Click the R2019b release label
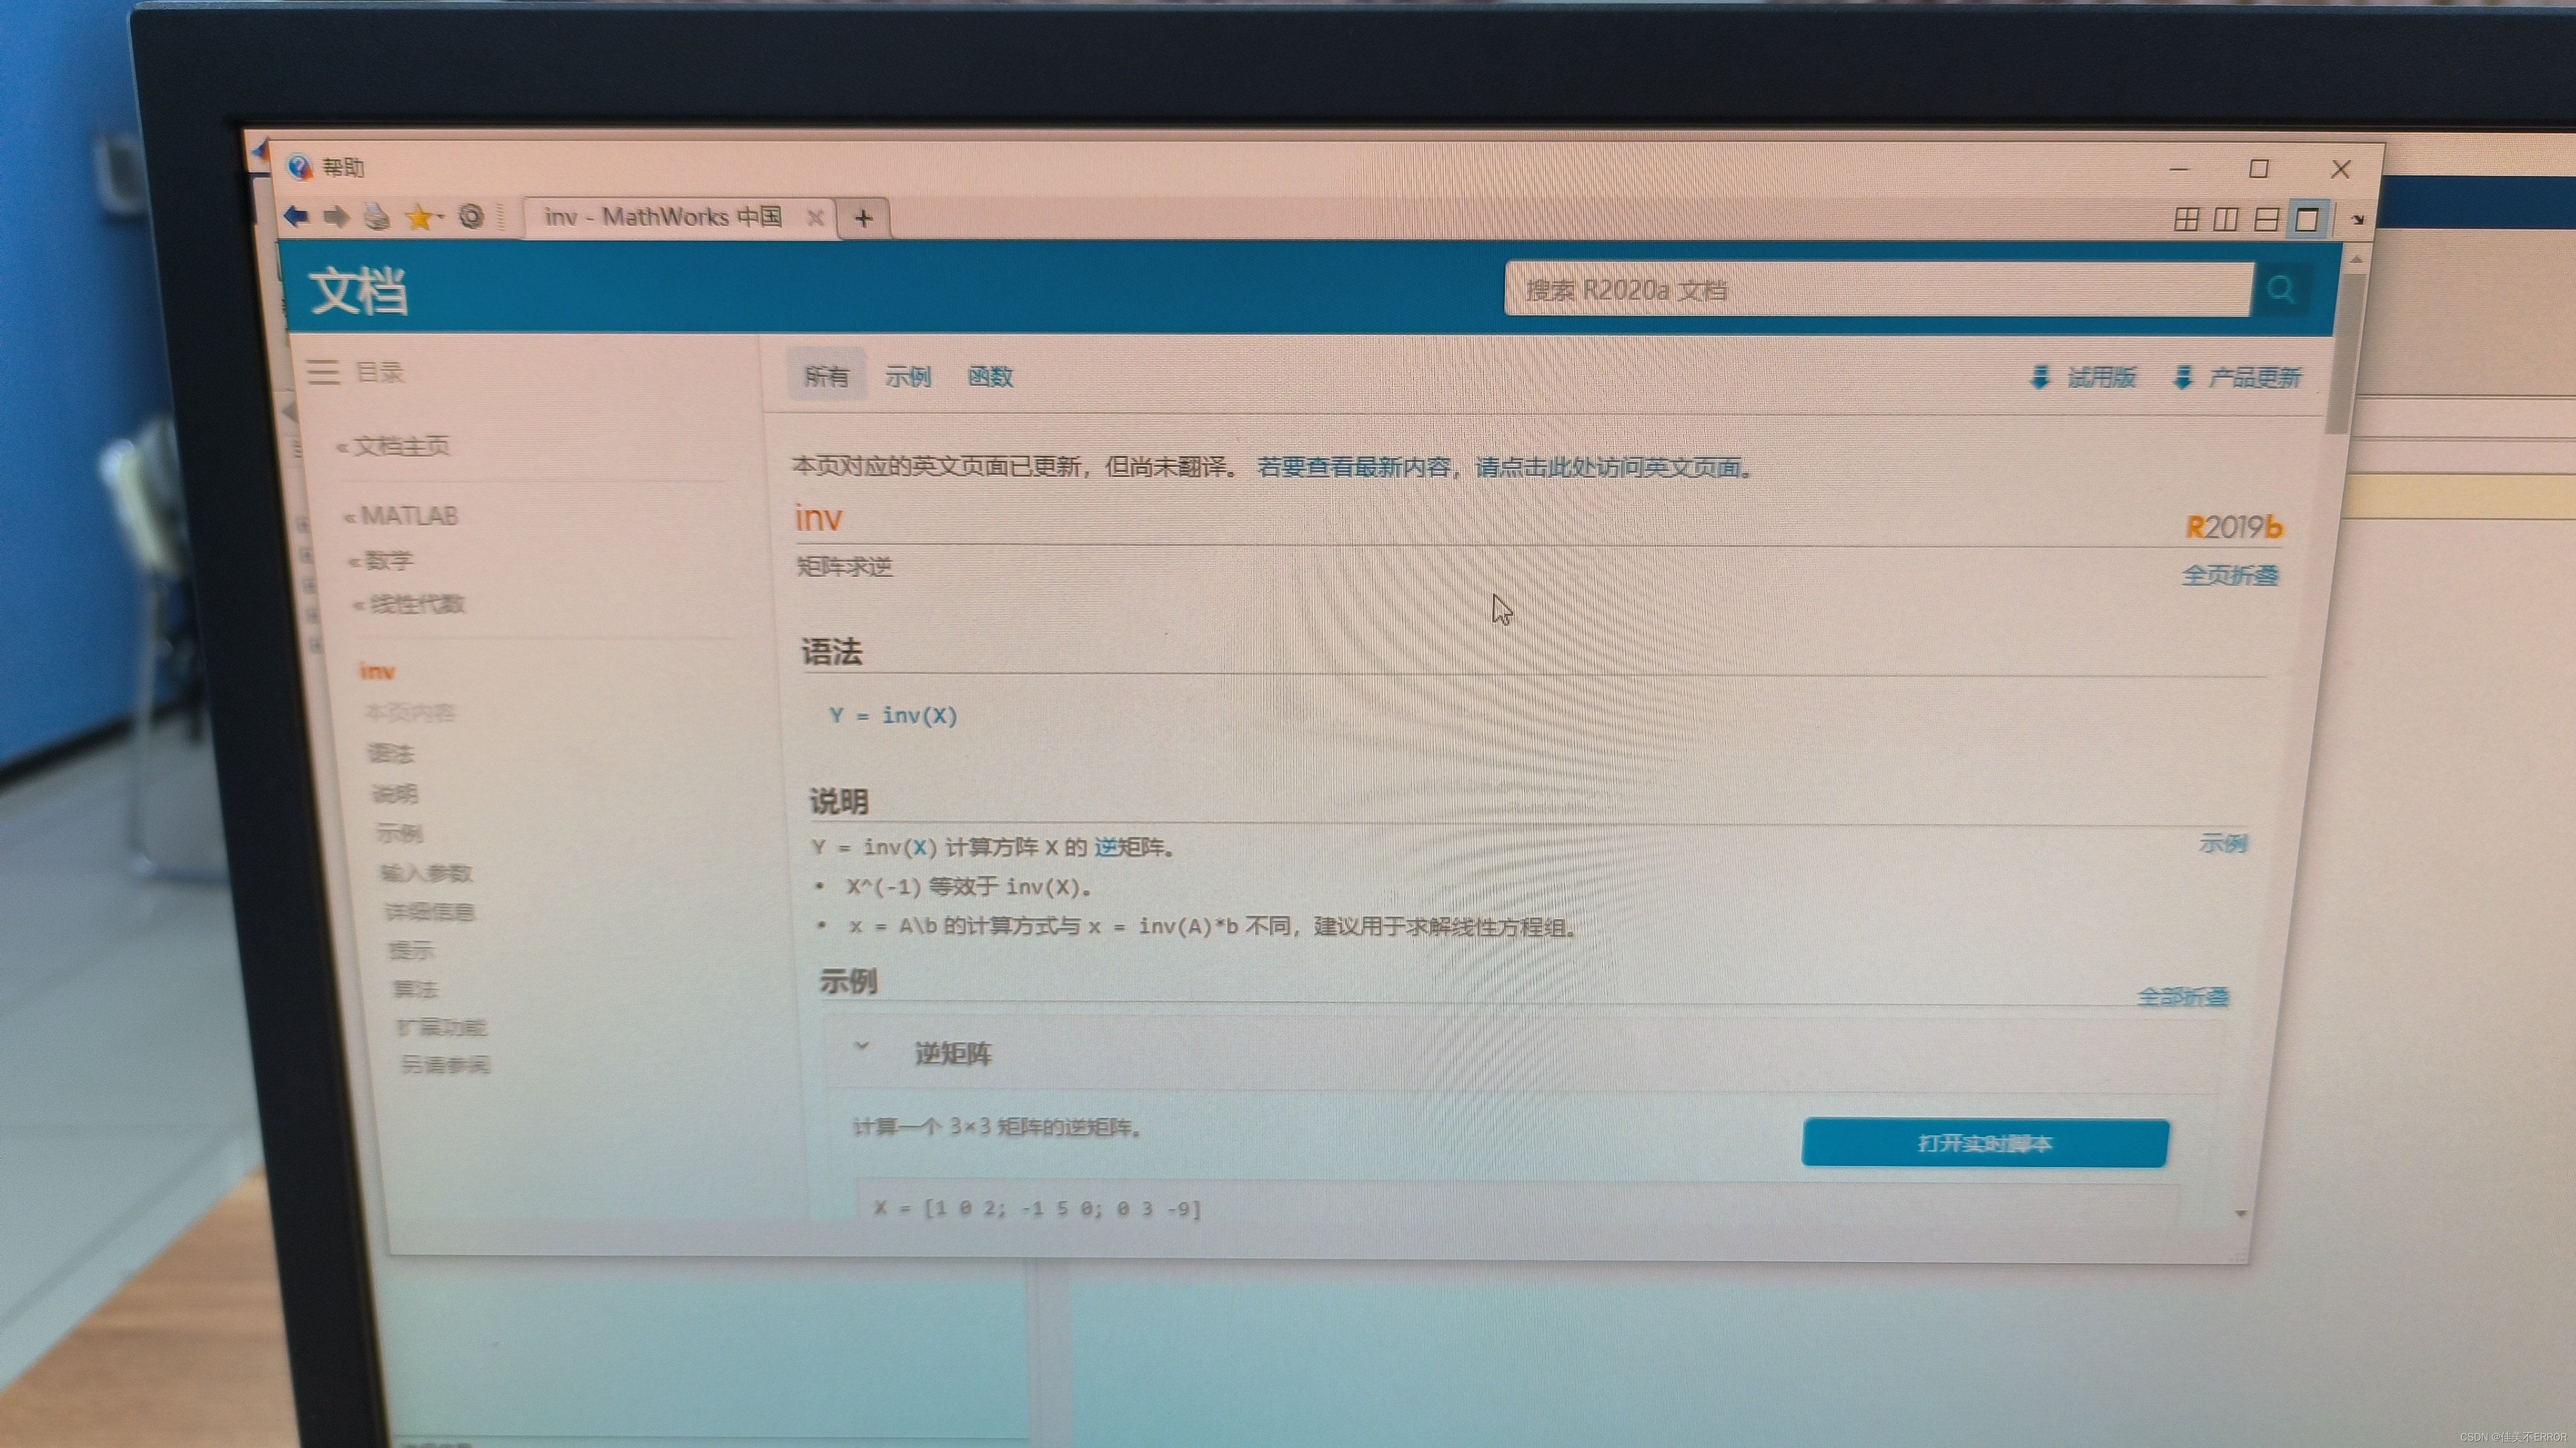Viewport: 2576px width, 1448px height. 2234,527
